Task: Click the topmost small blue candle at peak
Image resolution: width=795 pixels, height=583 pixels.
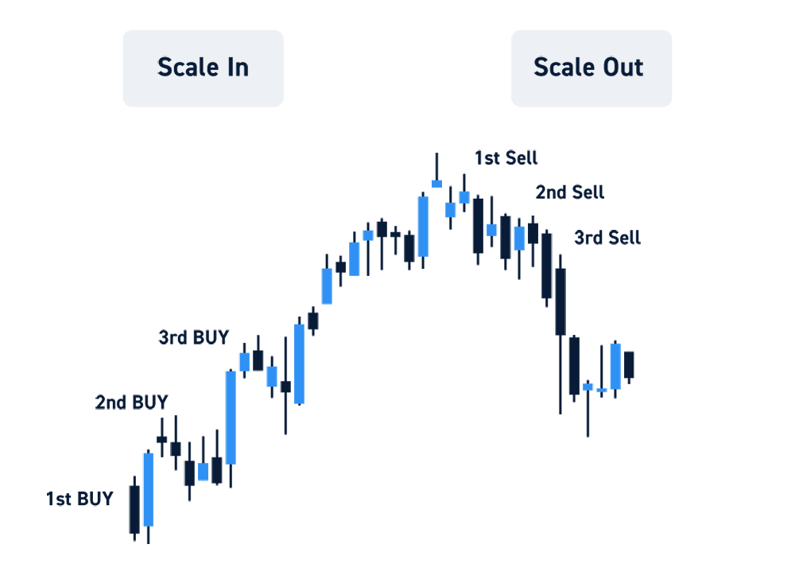Action: (x=436, y=183)
